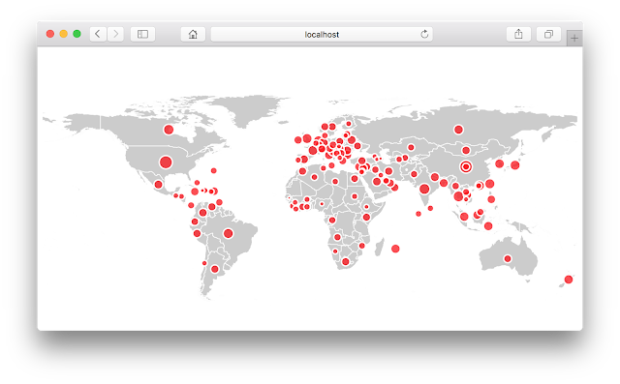Open the home page icon
The image size is (620, 384).
coord(193,34)
